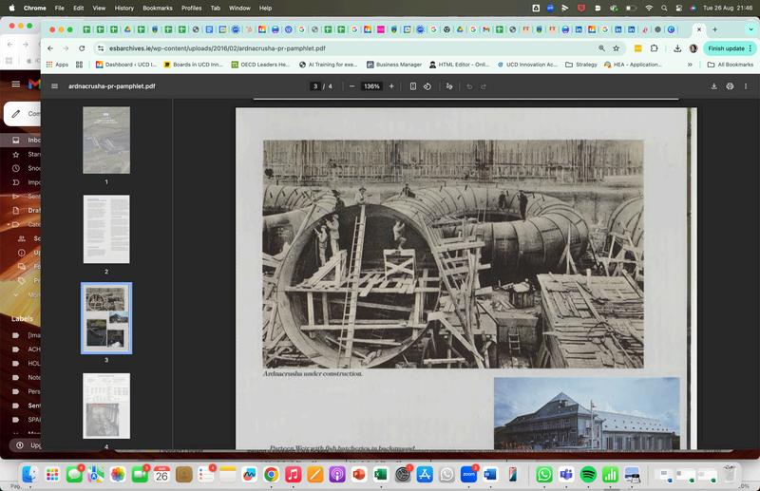760x491 pixels.
Task: Click the zoom in plus button
Action: pos(391,86)
